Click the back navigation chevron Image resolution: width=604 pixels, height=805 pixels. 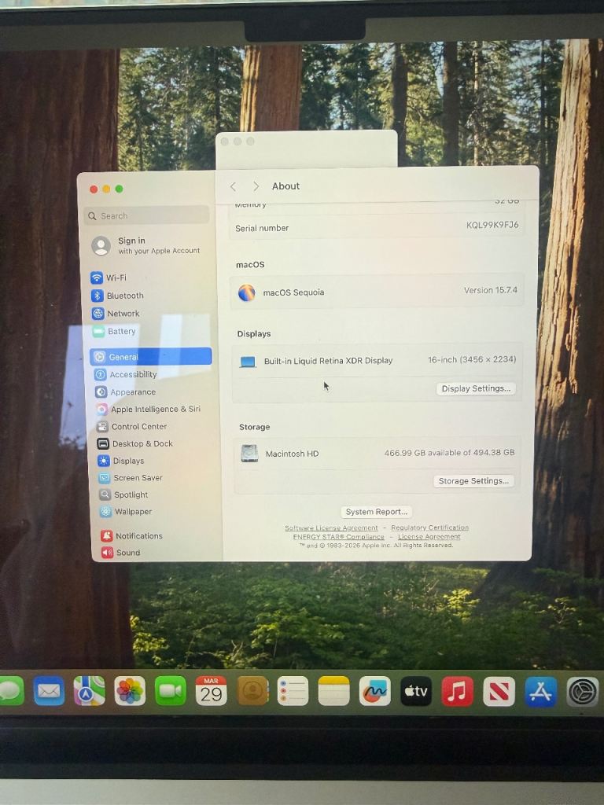[x=233, y=186]
